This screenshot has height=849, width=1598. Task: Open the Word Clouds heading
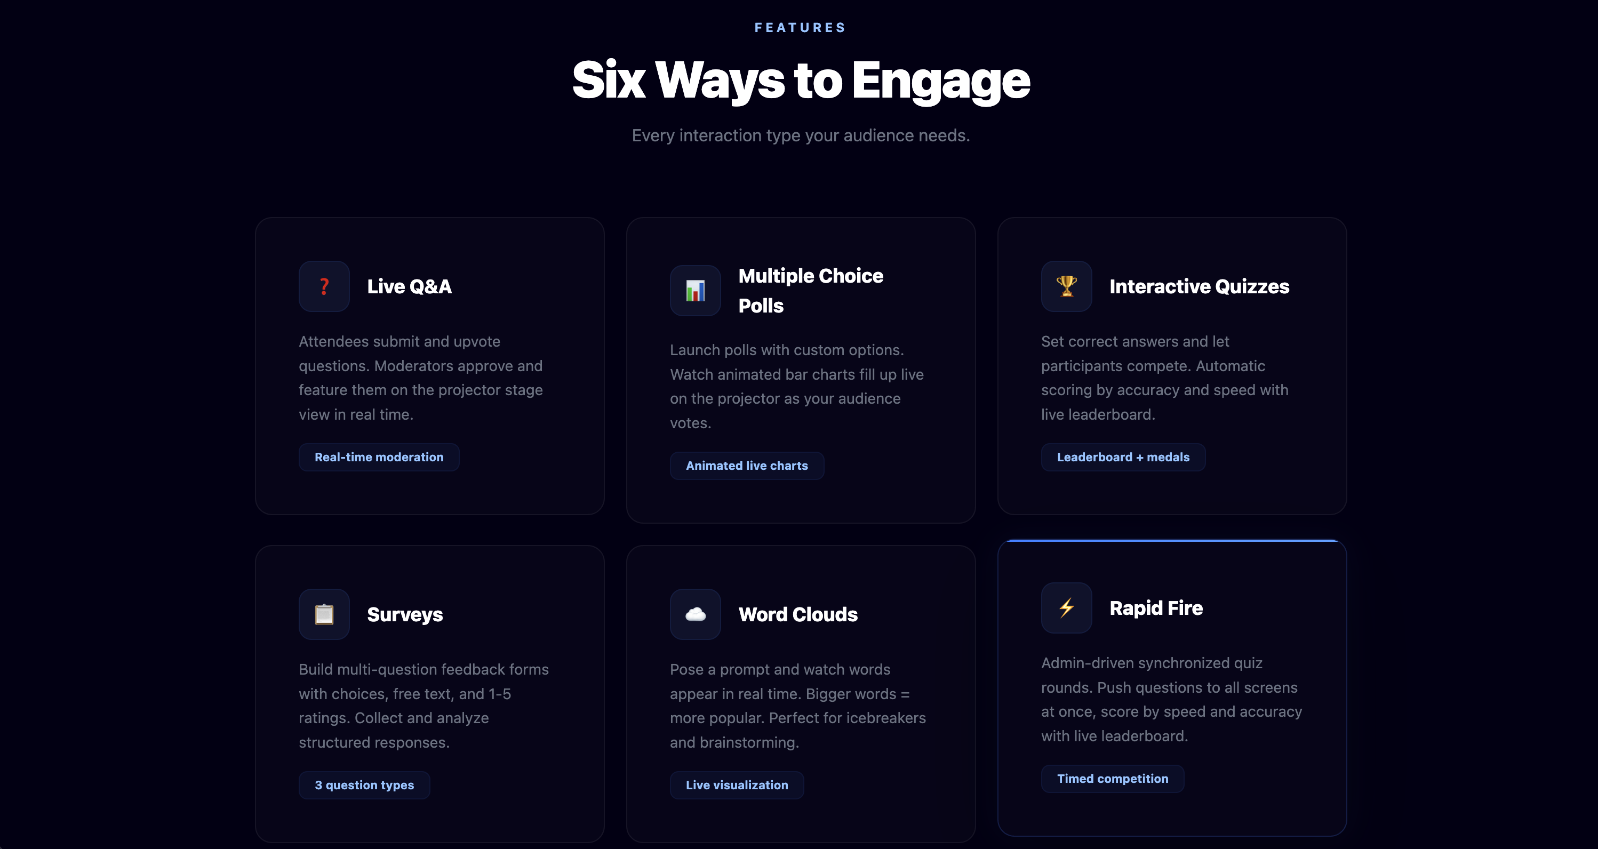[798, 614]
